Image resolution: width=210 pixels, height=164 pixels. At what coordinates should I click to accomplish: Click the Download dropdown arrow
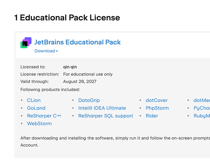[x=57, y=51]
